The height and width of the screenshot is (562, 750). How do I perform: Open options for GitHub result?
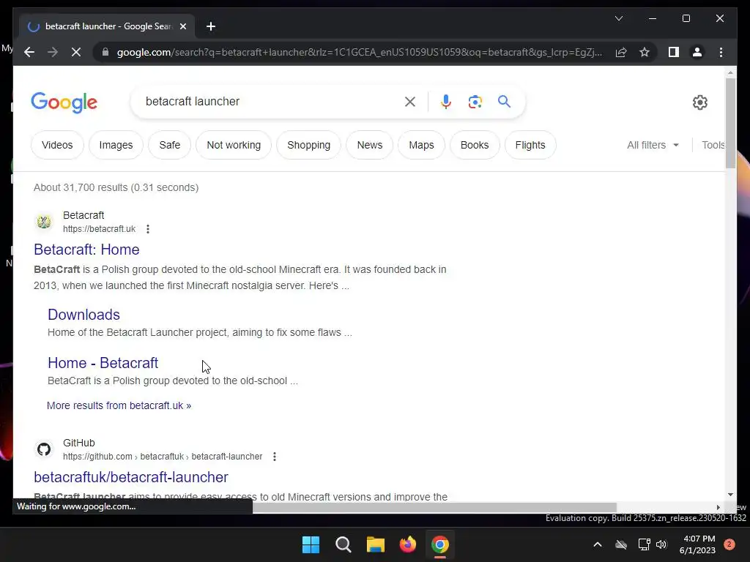tap(275, 457)
